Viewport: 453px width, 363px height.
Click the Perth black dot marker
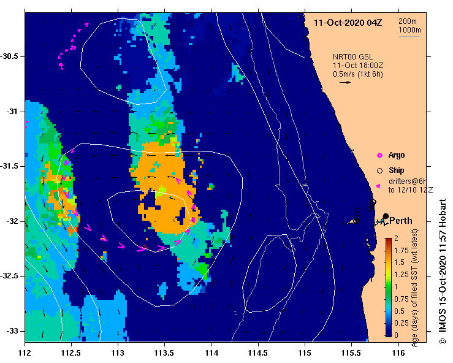pos(386,216)
